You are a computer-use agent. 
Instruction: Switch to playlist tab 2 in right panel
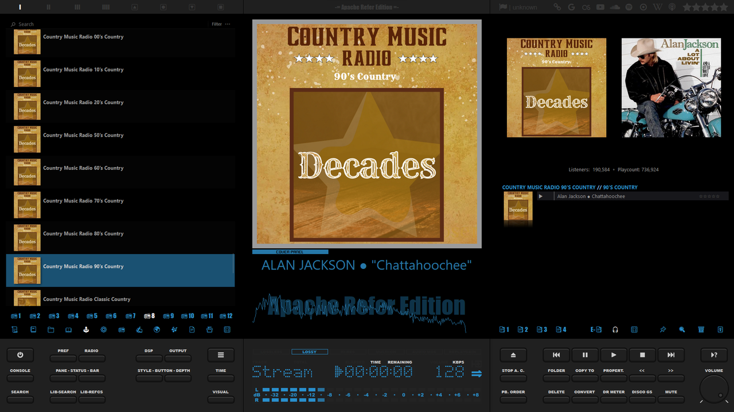click(x=523, y=330)
